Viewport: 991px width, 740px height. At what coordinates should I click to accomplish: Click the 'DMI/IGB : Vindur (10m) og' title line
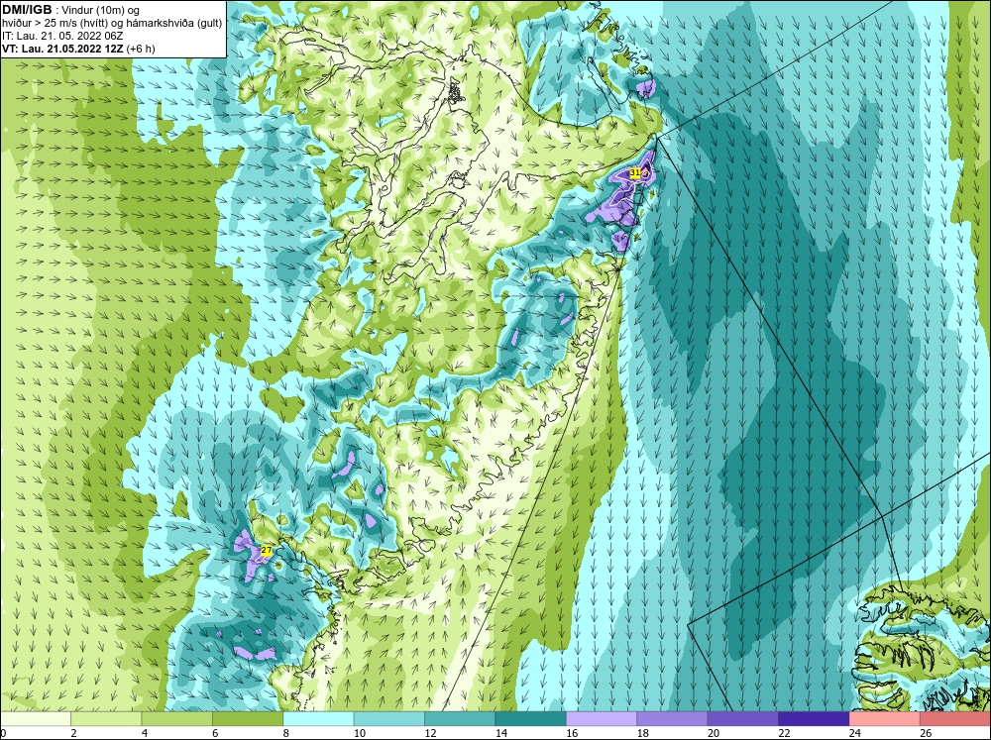tap(71, 10)
